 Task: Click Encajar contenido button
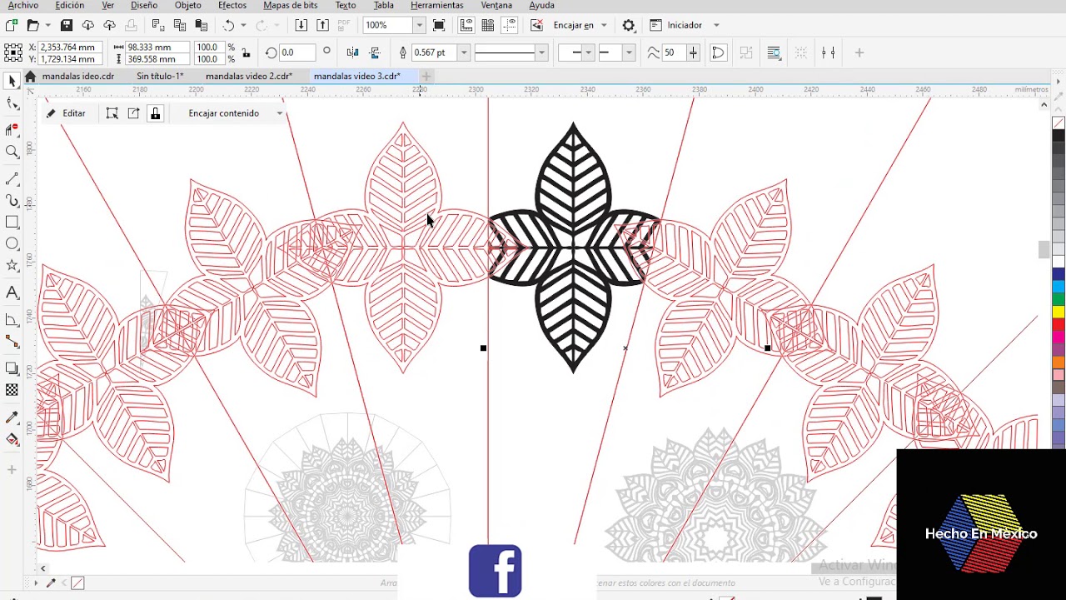click(223, 113)
